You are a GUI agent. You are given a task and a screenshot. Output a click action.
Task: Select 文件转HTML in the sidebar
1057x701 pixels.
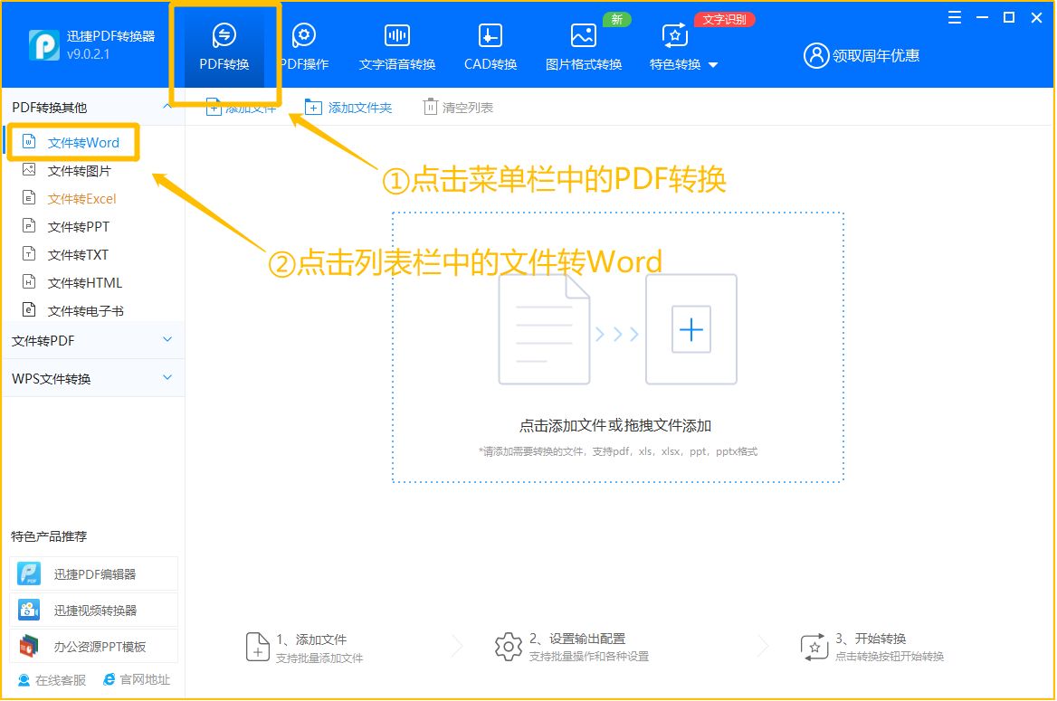(84, 283)
